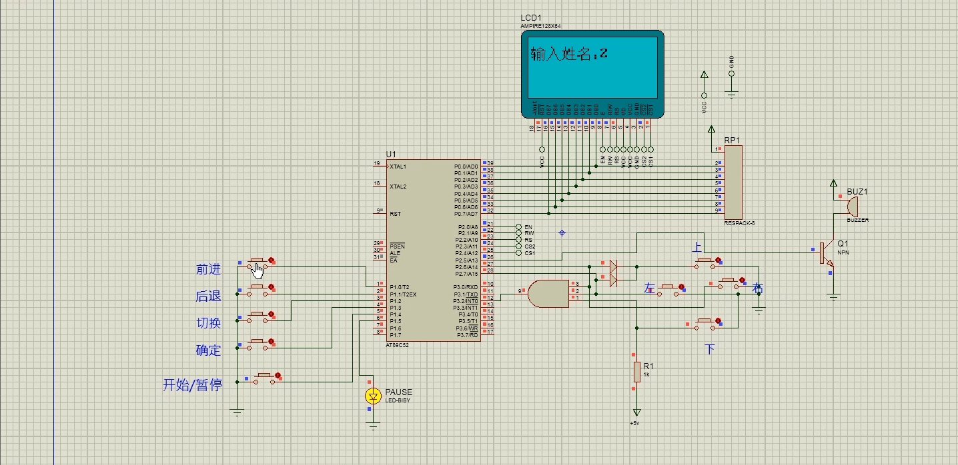Click the LED-BIBY part label
The image size is (958, 465).
pos(398,400)
